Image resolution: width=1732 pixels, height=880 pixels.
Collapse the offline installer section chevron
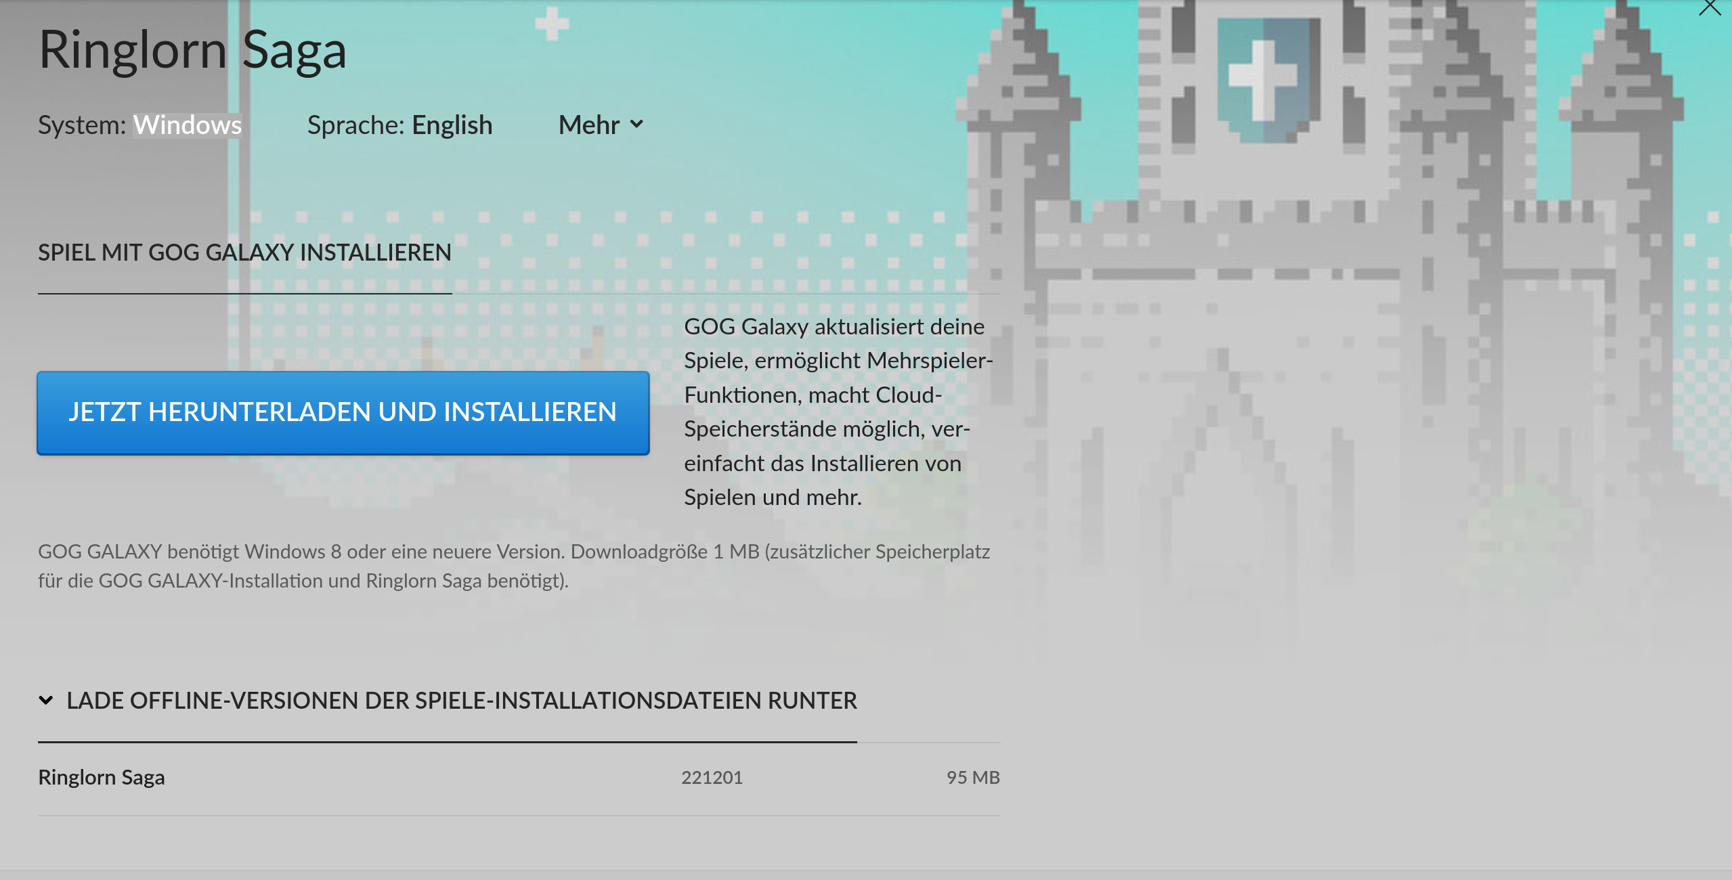[x=46, y=700]
